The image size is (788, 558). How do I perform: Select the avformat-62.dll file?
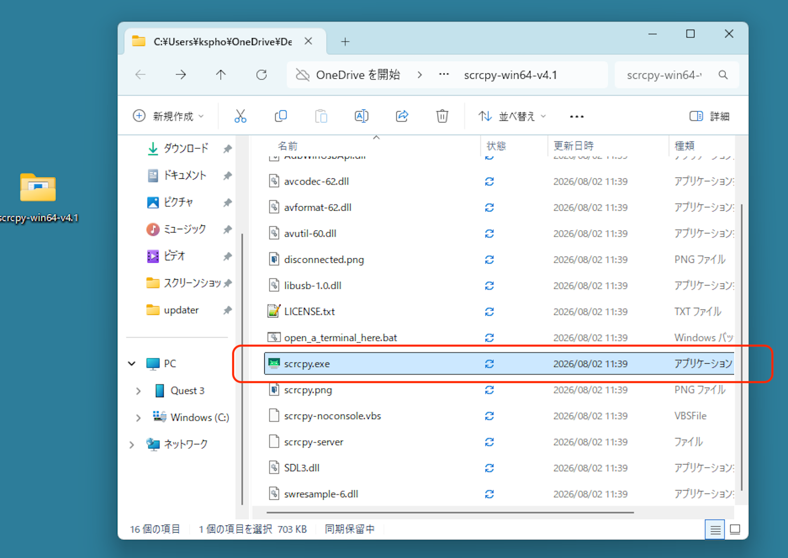[x=317, y=207]
